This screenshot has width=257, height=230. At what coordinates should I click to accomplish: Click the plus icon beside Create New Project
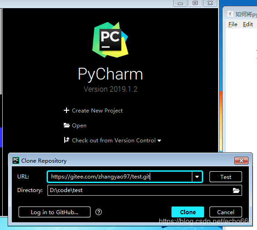click(x=67, y=110)
